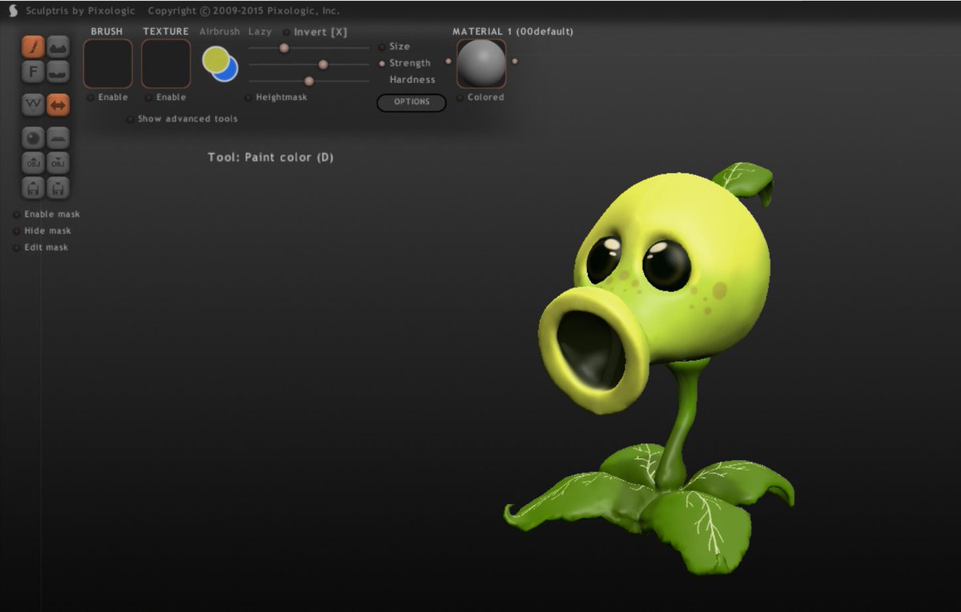
Task: Click the yellow foreground color swatch
Action: 215,58
